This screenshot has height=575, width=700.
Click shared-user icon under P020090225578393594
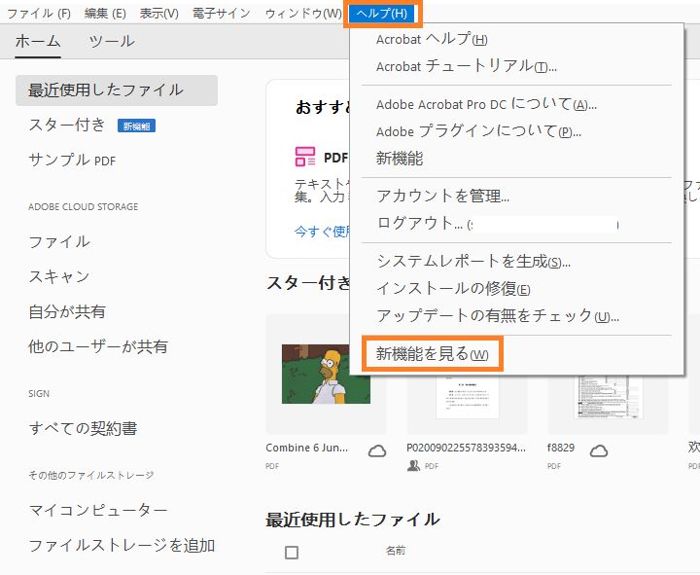point(414,466)
